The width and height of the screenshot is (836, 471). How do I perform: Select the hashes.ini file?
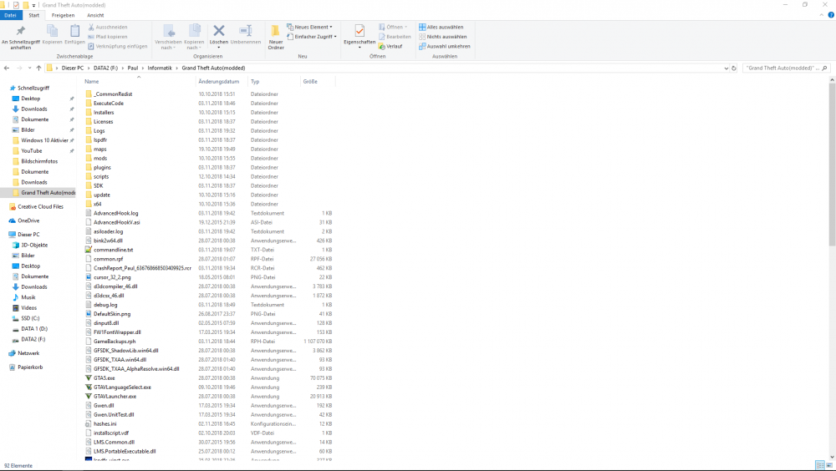(105, 424)
